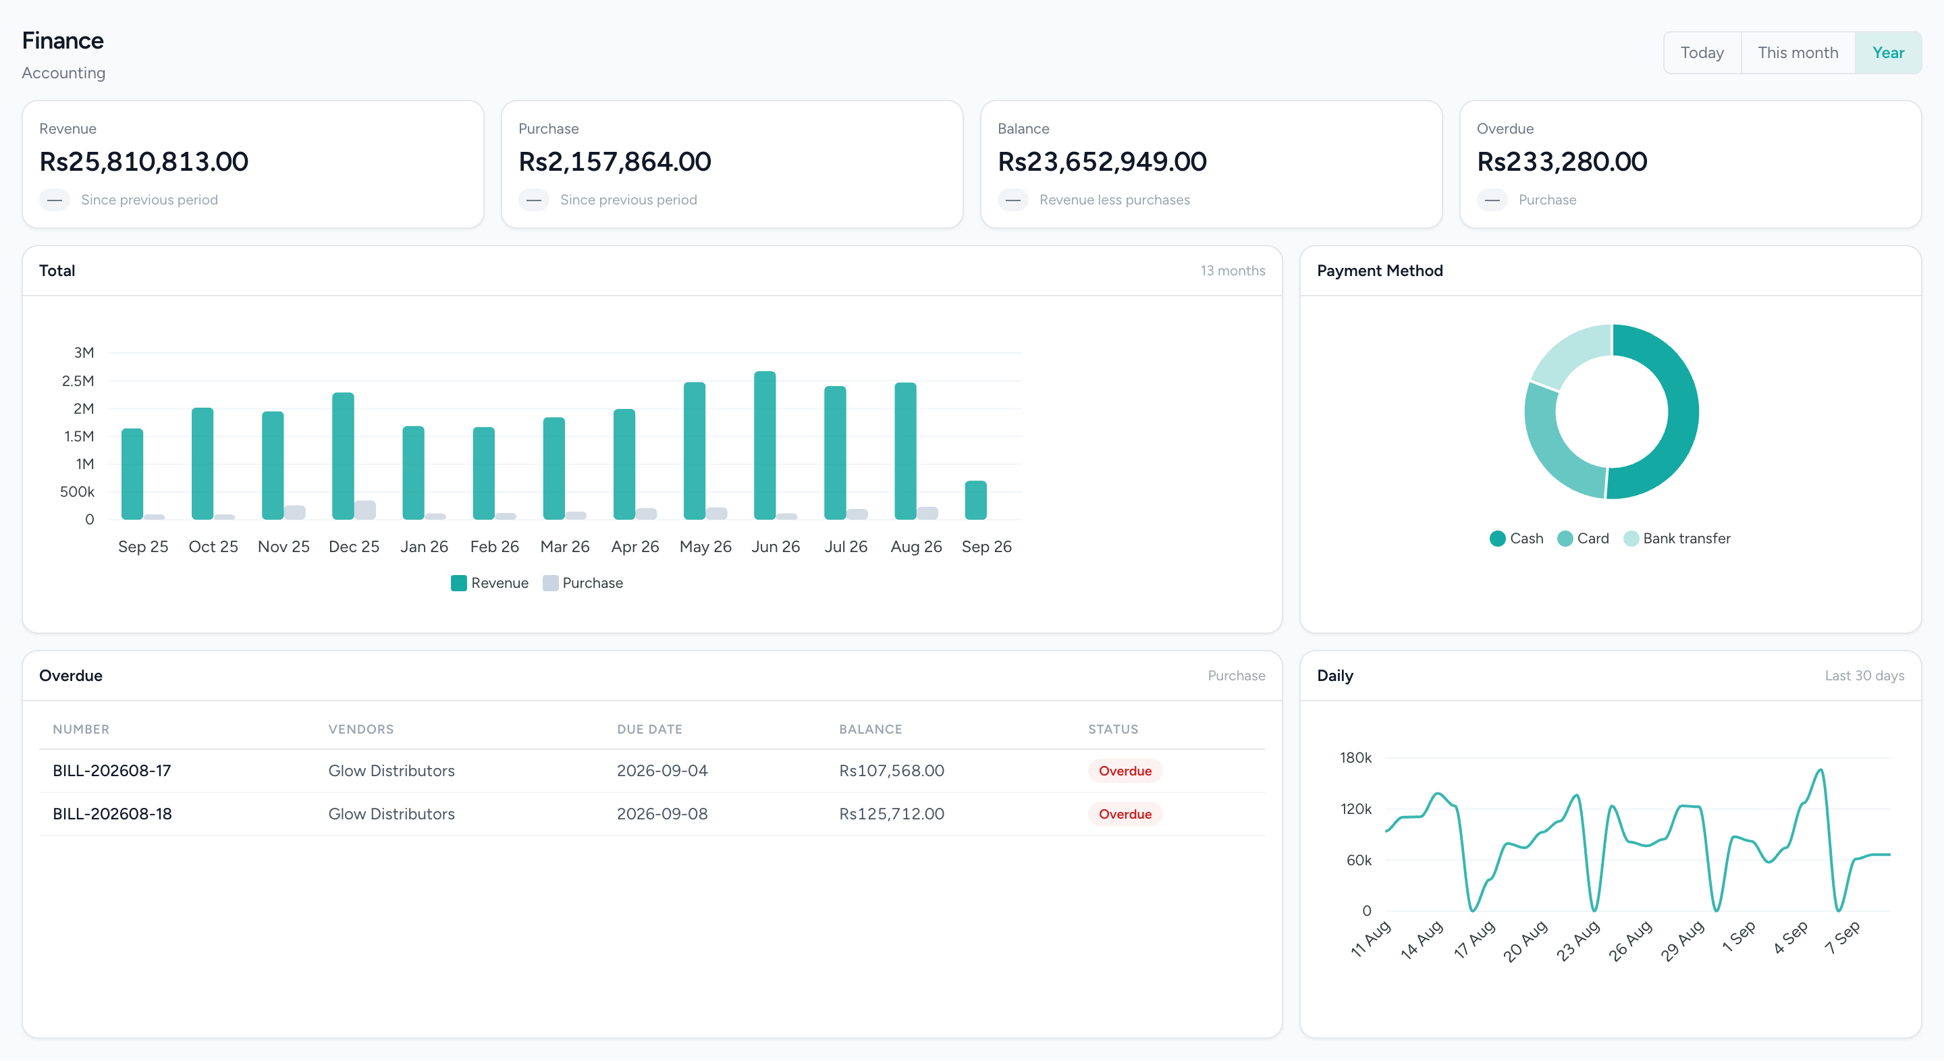
Task: Open bill BILL-202608-17
Action: click(111, 771)
